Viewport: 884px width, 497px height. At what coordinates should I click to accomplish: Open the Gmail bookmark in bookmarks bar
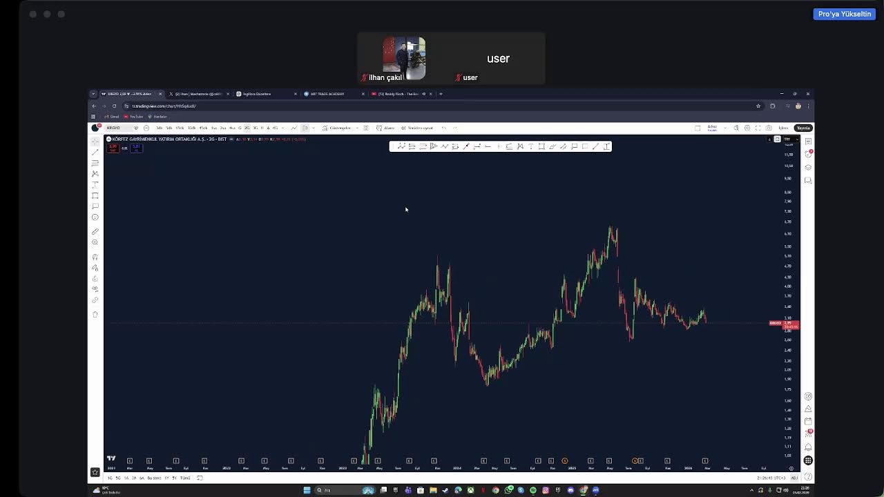coord(112,117)
